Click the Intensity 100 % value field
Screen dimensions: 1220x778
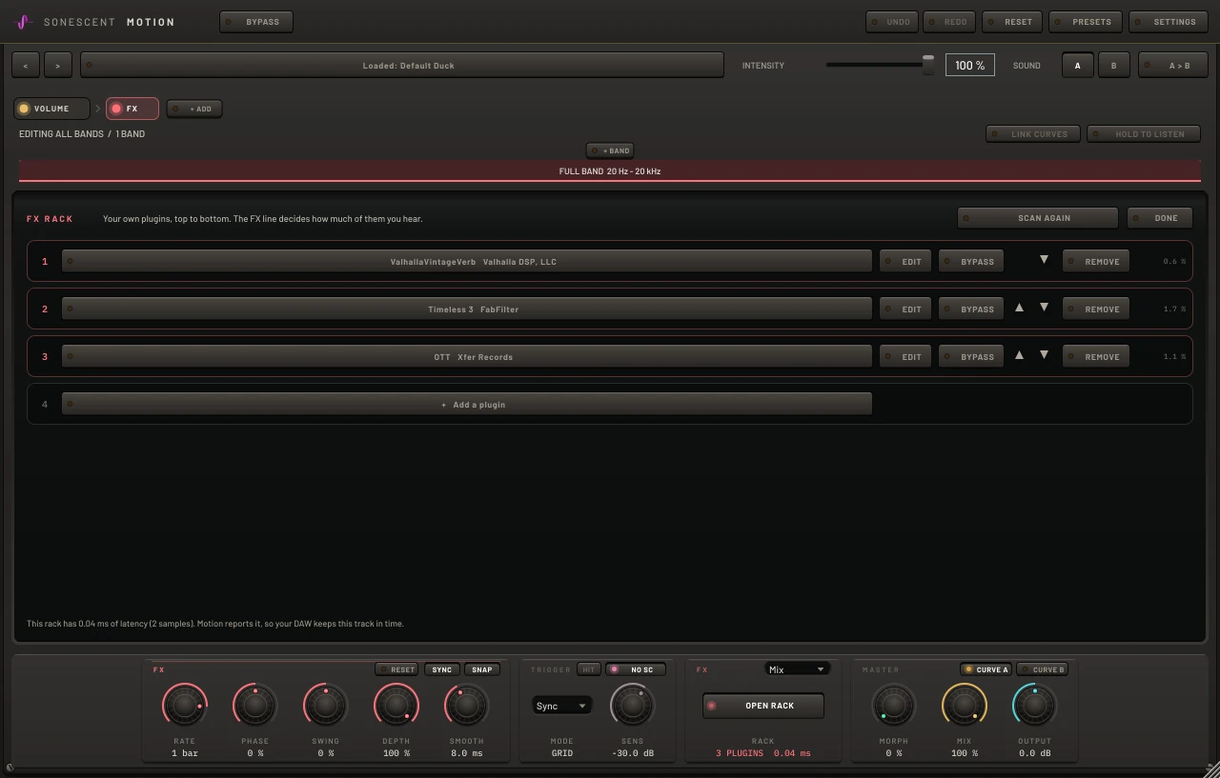[x=970, y=65]
